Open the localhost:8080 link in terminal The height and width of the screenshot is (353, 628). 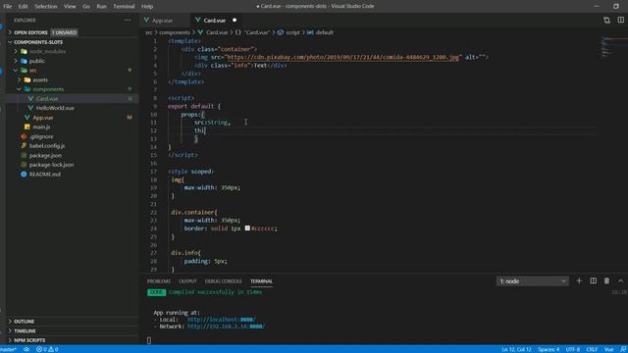(221, 320)
